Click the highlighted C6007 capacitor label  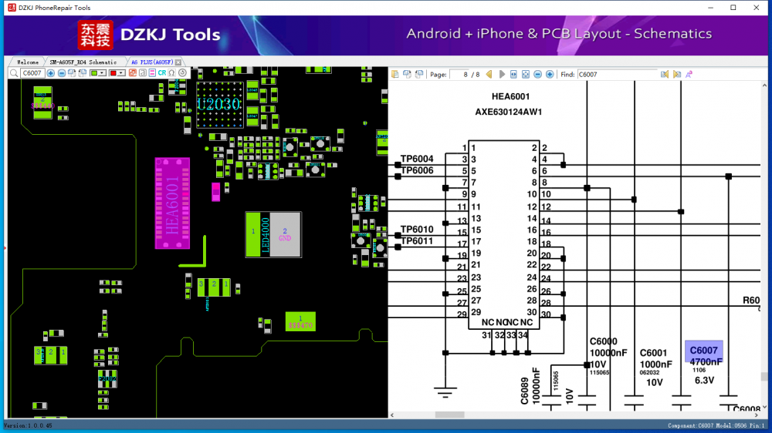click(703, 351)
